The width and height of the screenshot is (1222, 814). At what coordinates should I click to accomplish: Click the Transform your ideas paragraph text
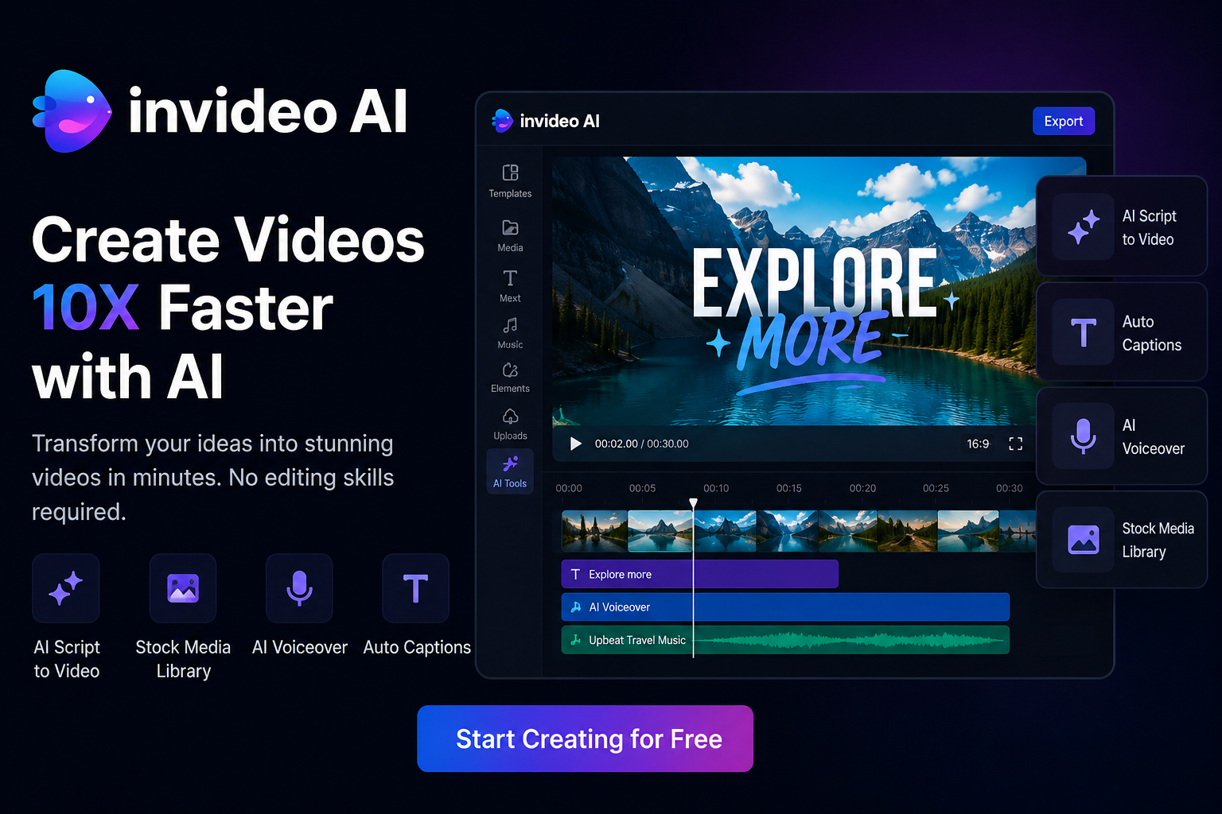[213, 477]
